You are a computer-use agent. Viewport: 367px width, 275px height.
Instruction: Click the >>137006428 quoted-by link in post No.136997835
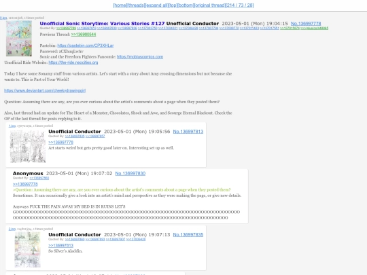pos(136,239)
